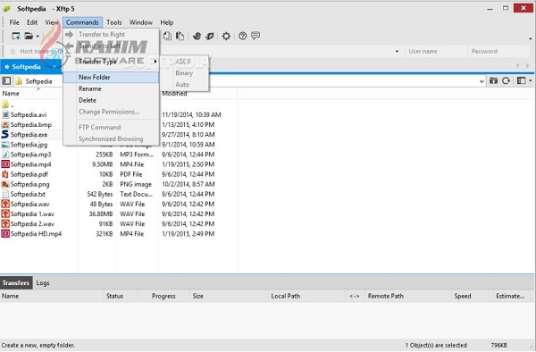The image size is (536, 352).
Task: Click Softpedia.pdf file icon
Action: coord(5,174)
